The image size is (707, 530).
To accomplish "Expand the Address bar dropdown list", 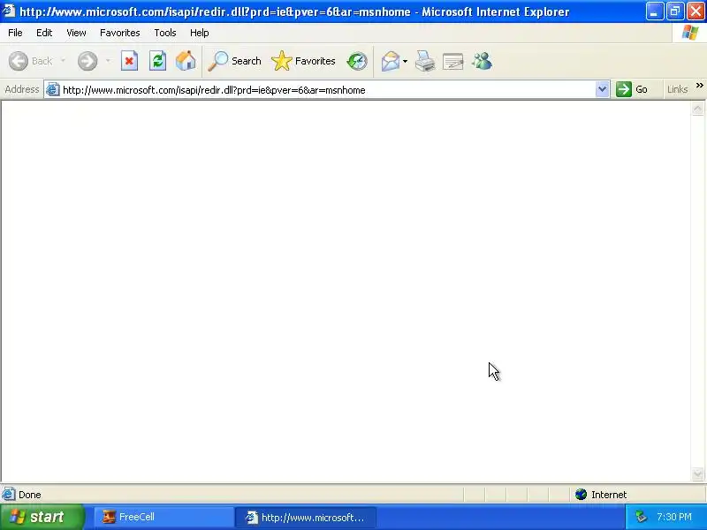I will [602, 89].
